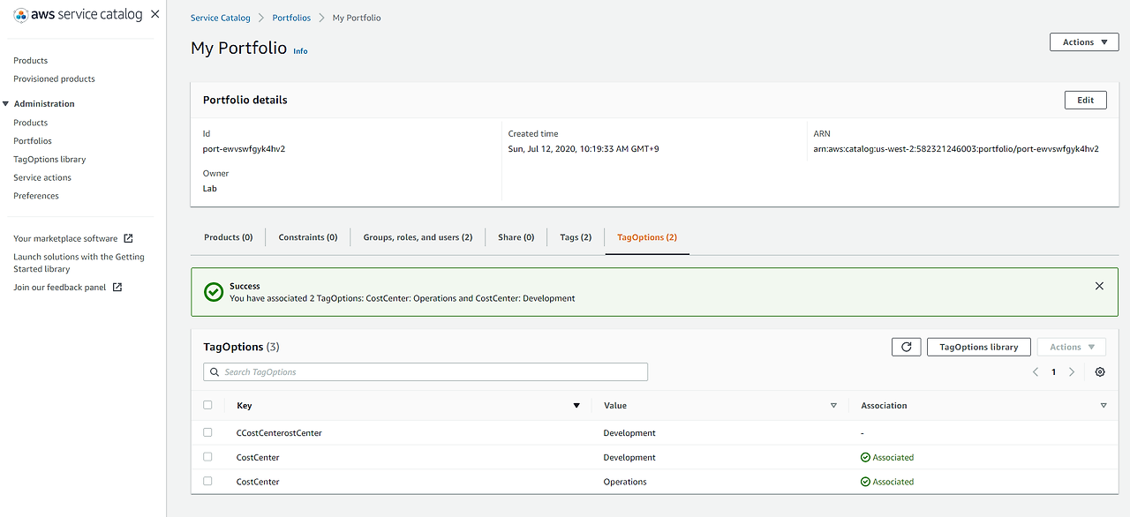Click Associated status icon in Operations row
The image size is (1130, 517).
[865, 482]
